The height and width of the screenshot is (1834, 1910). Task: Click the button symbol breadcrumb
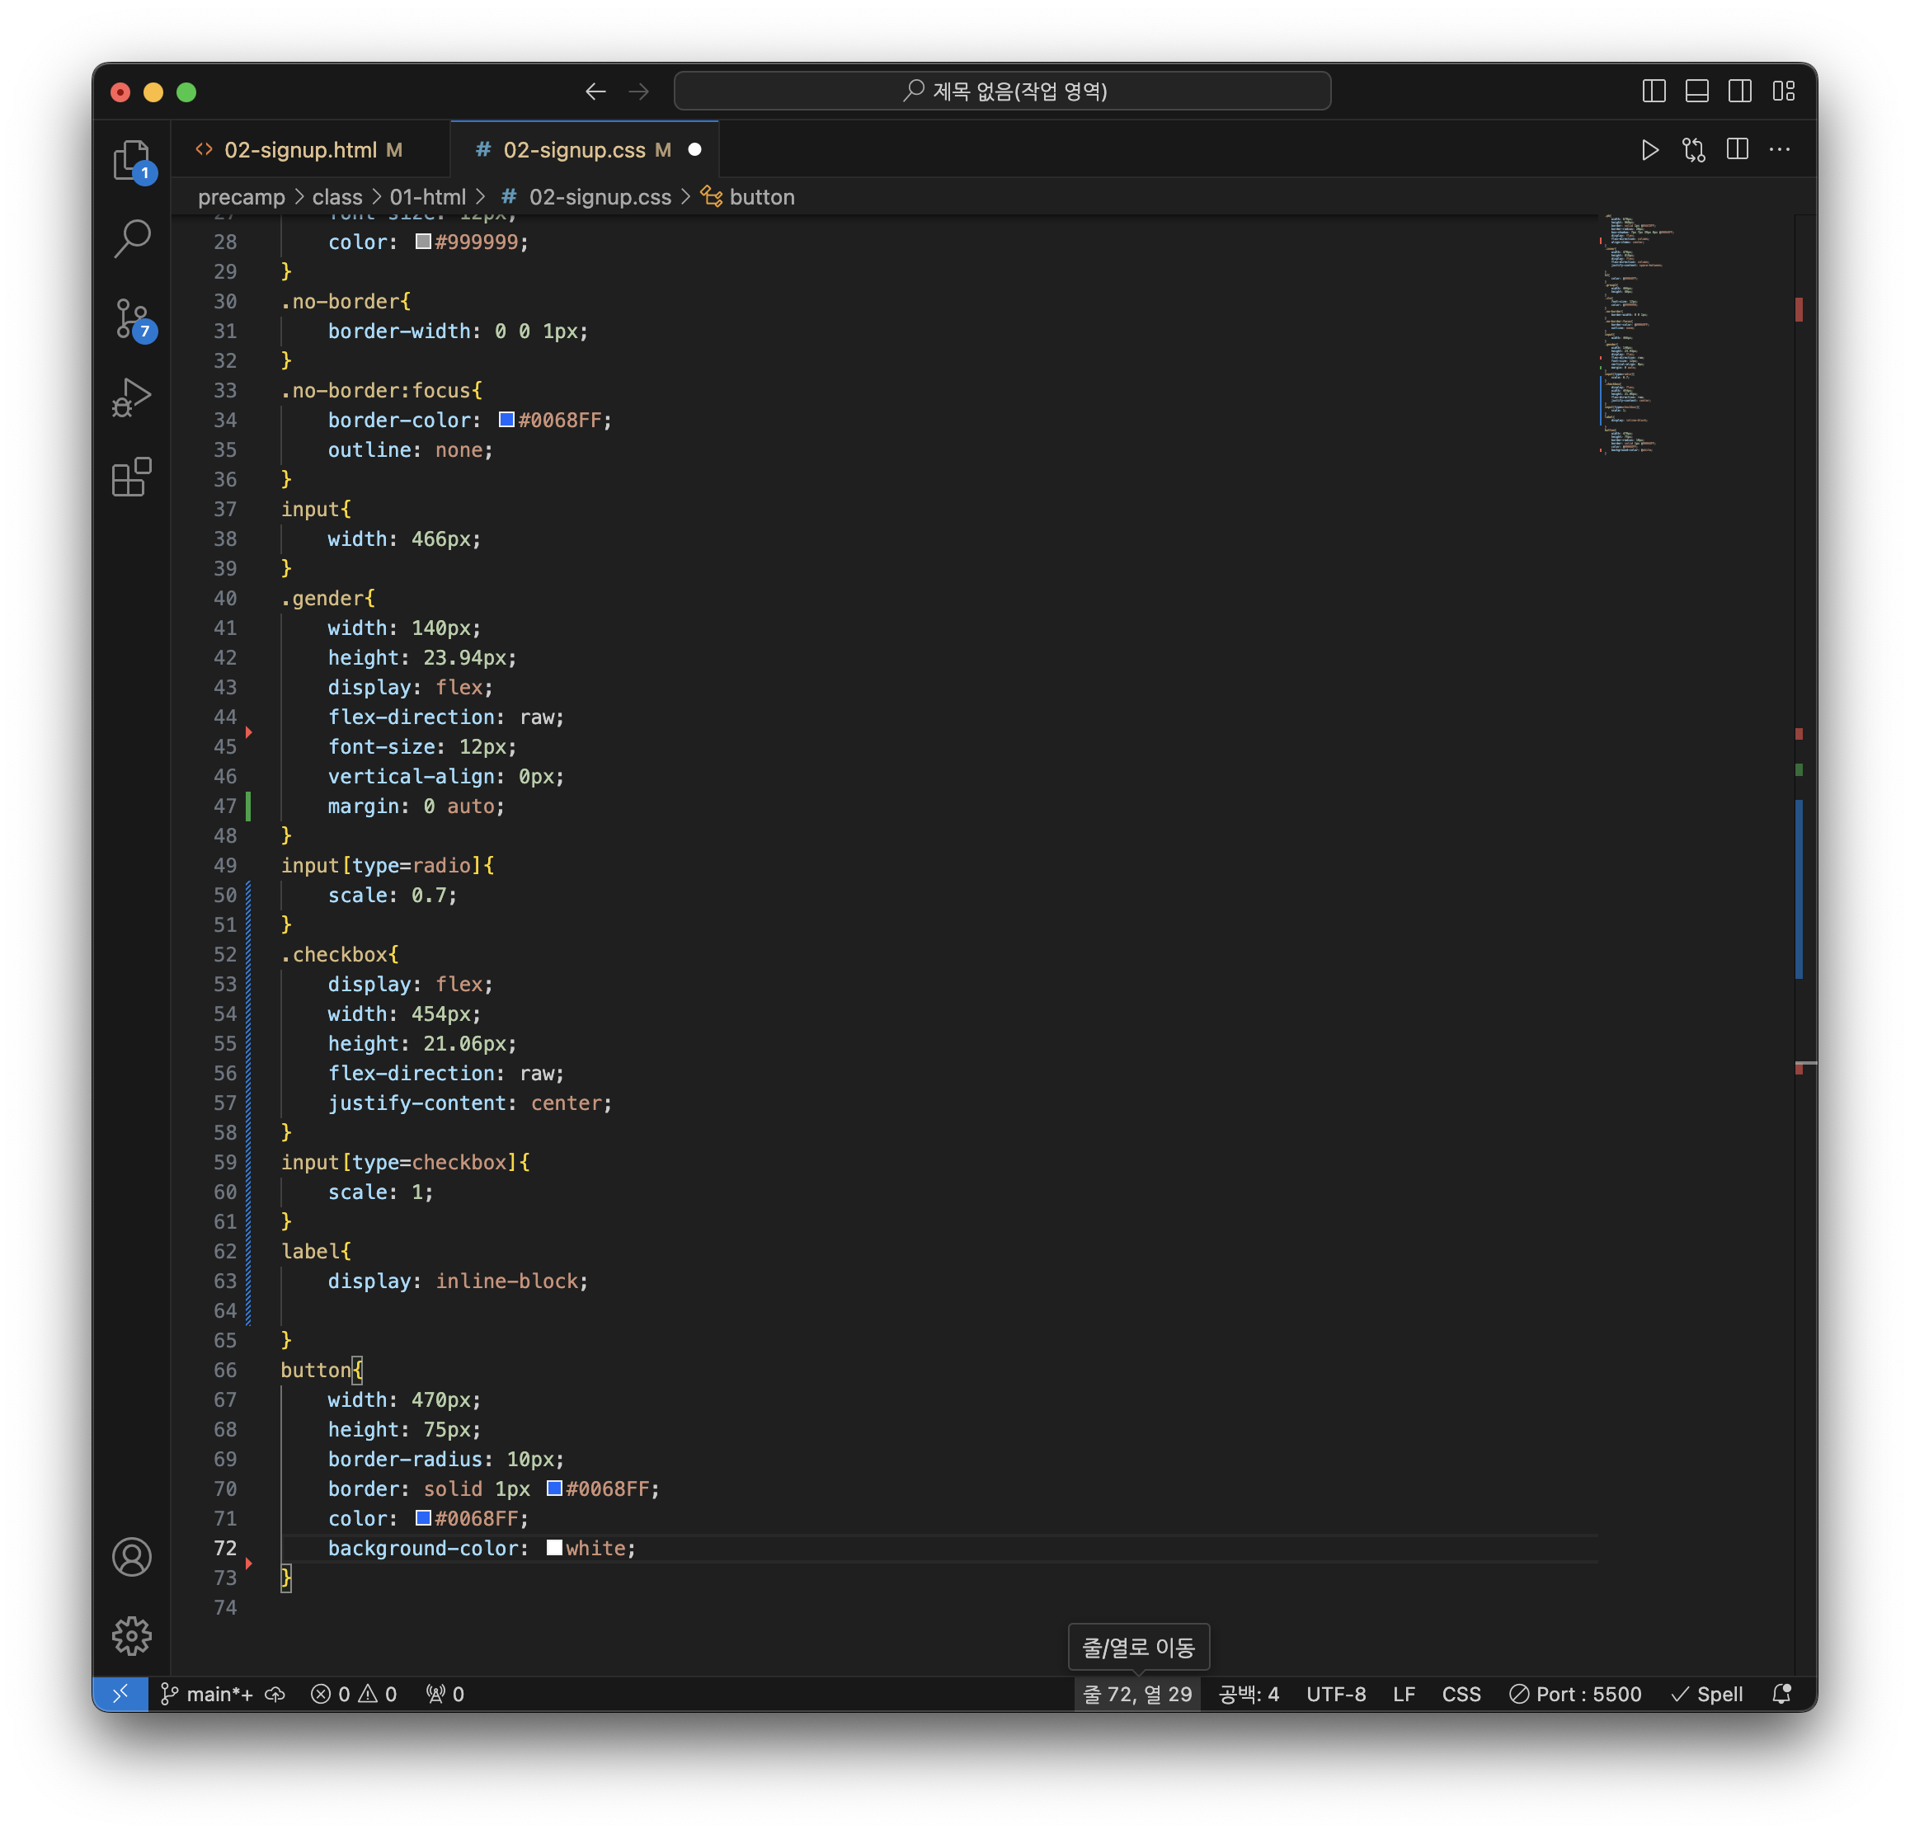pos(748,197)
